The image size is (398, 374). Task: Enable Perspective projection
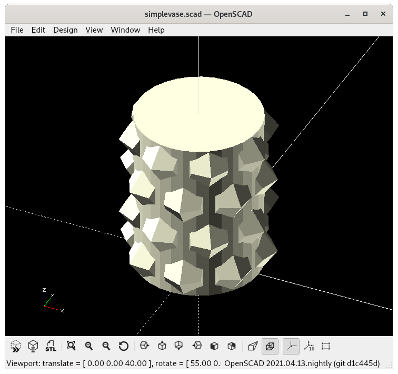tap(253, 346)
